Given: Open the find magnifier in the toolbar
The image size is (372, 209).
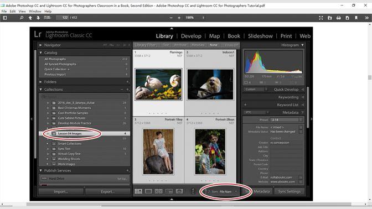Looking at the screenshot, I should (22, 18).
